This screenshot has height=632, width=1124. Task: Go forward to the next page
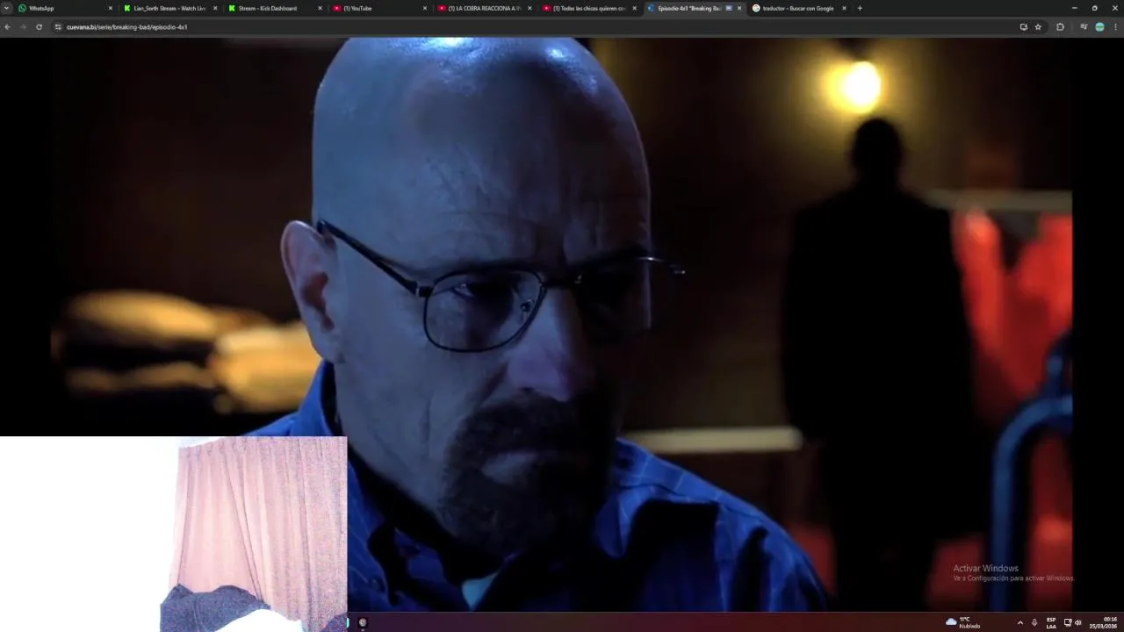tap(23, 26)
